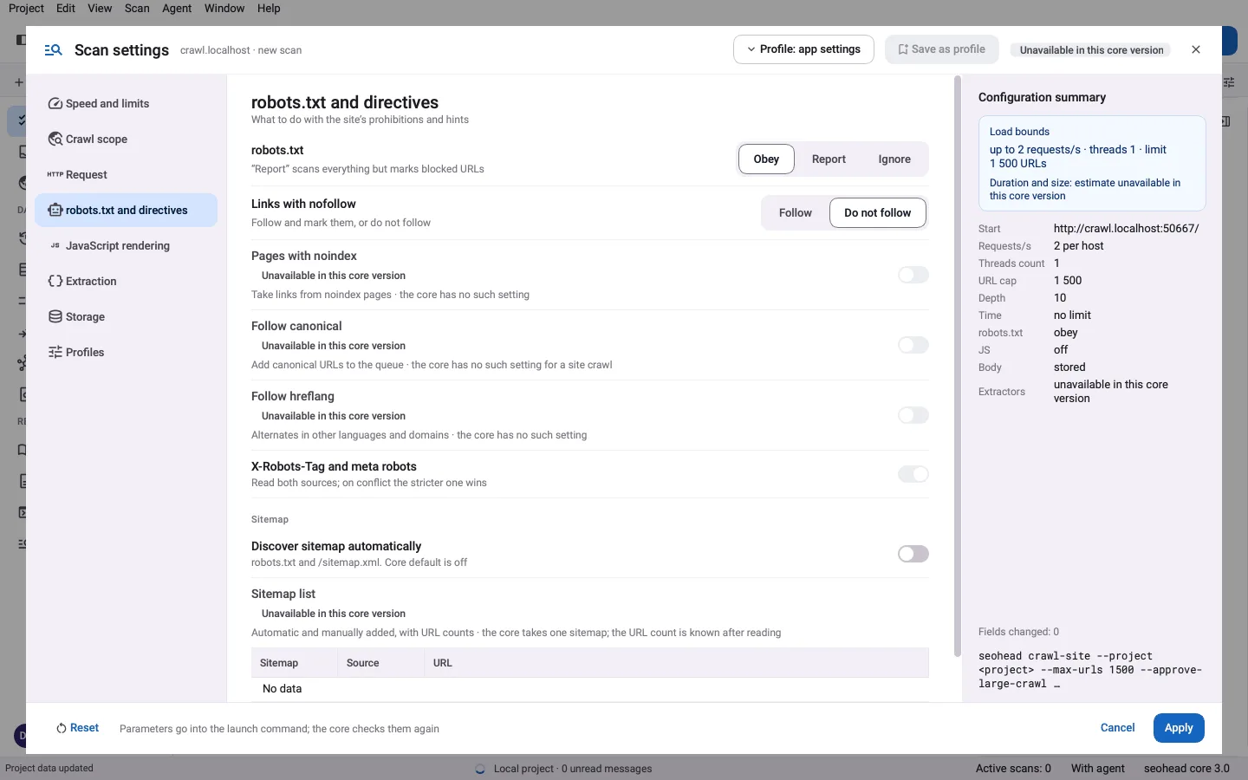Open the Edit menu
The width and height of the screenshot is (1248, 780).
click(66, 8)
